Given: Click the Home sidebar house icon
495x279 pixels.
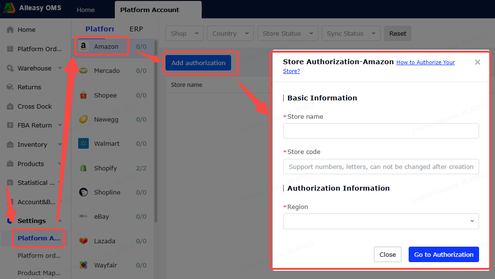Looking at the screenshot, I should click(10, 30).
